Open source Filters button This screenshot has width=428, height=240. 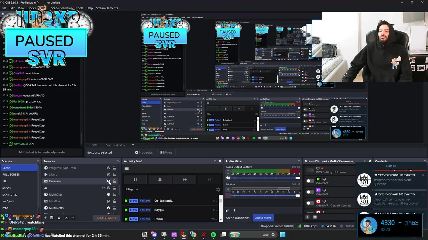coord(166,152)
